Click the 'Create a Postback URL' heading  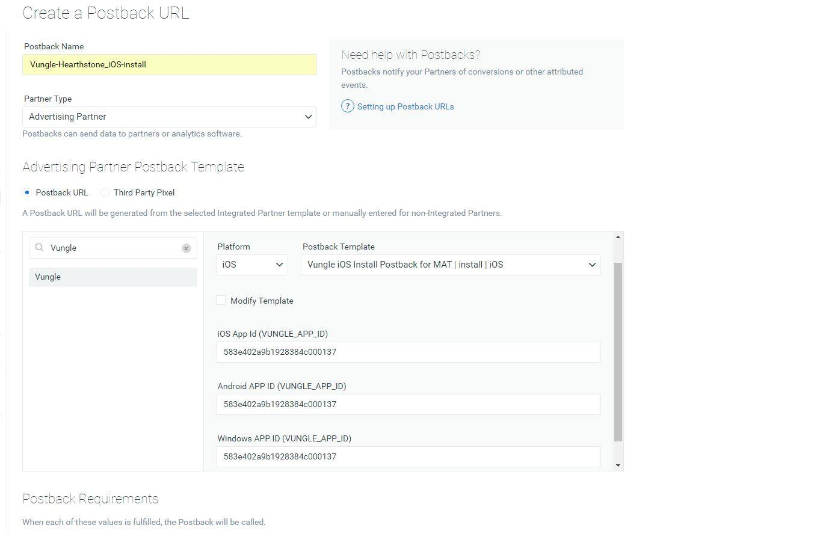coord(106,13)
